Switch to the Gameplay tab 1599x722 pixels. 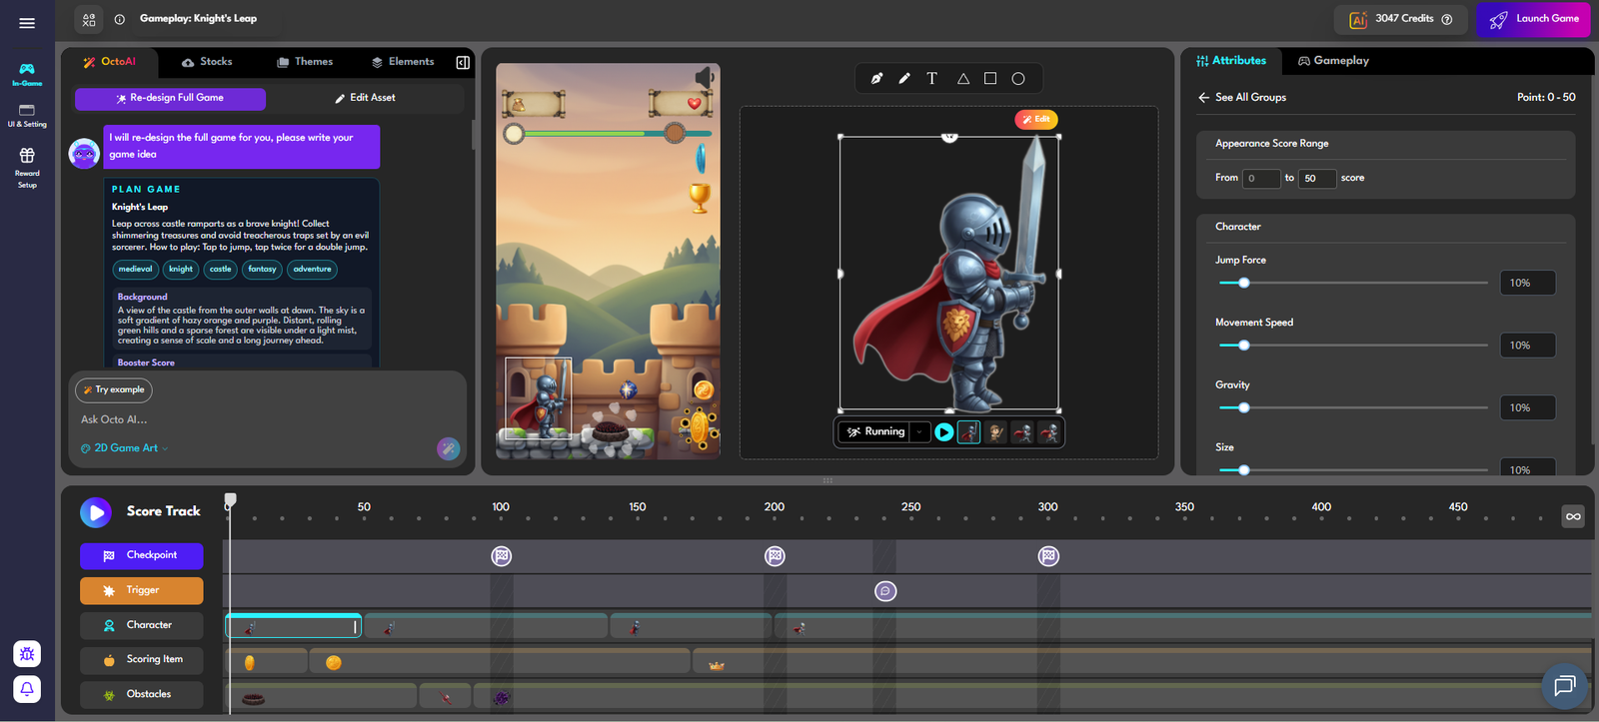[1333, 61]
